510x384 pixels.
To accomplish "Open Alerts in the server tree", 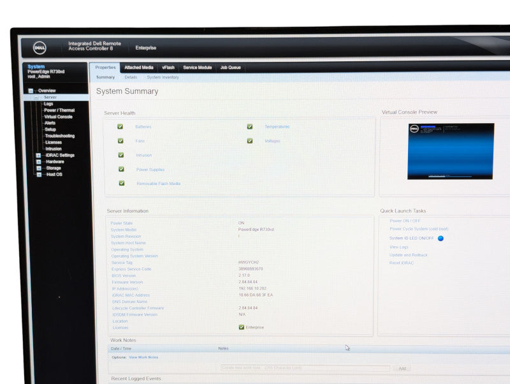I will click(x=50, y=123).
